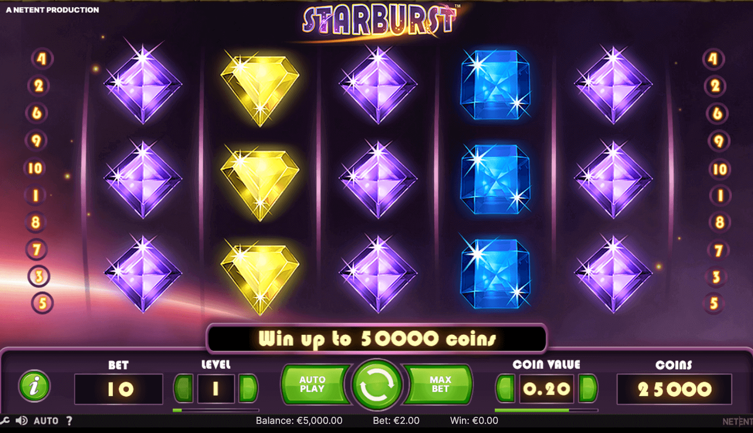This screenshot has height=433, width=753.
Task: Increase the coin value with the right arrow
Action: [588, 388]
